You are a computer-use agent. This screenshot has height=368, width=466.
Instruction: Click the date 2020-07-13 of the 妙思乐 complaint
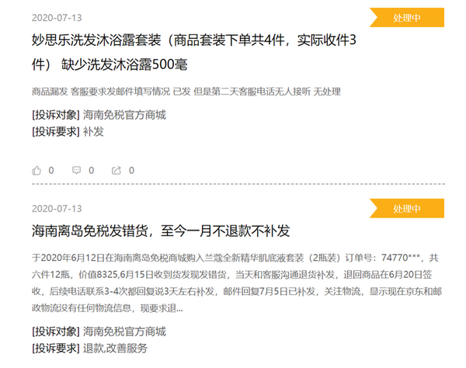click(57, 18)
